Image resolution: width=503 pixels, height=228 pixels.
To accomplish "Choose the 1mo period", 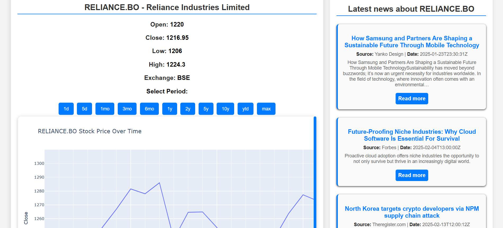I will (x=105, y=109).
